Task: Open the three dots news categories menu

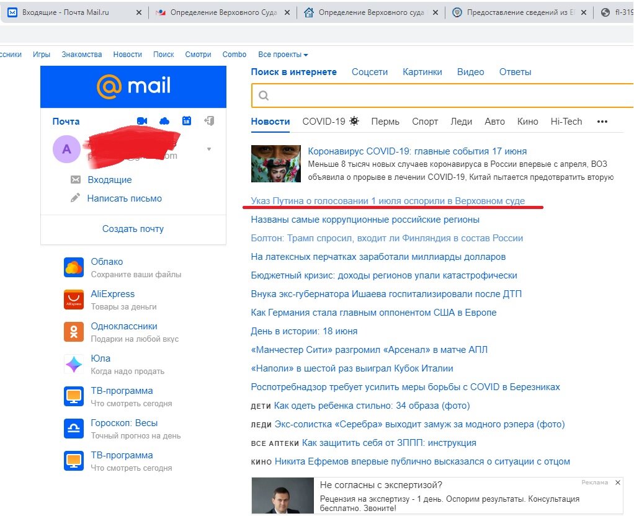Action: click(x=602, y=122)
